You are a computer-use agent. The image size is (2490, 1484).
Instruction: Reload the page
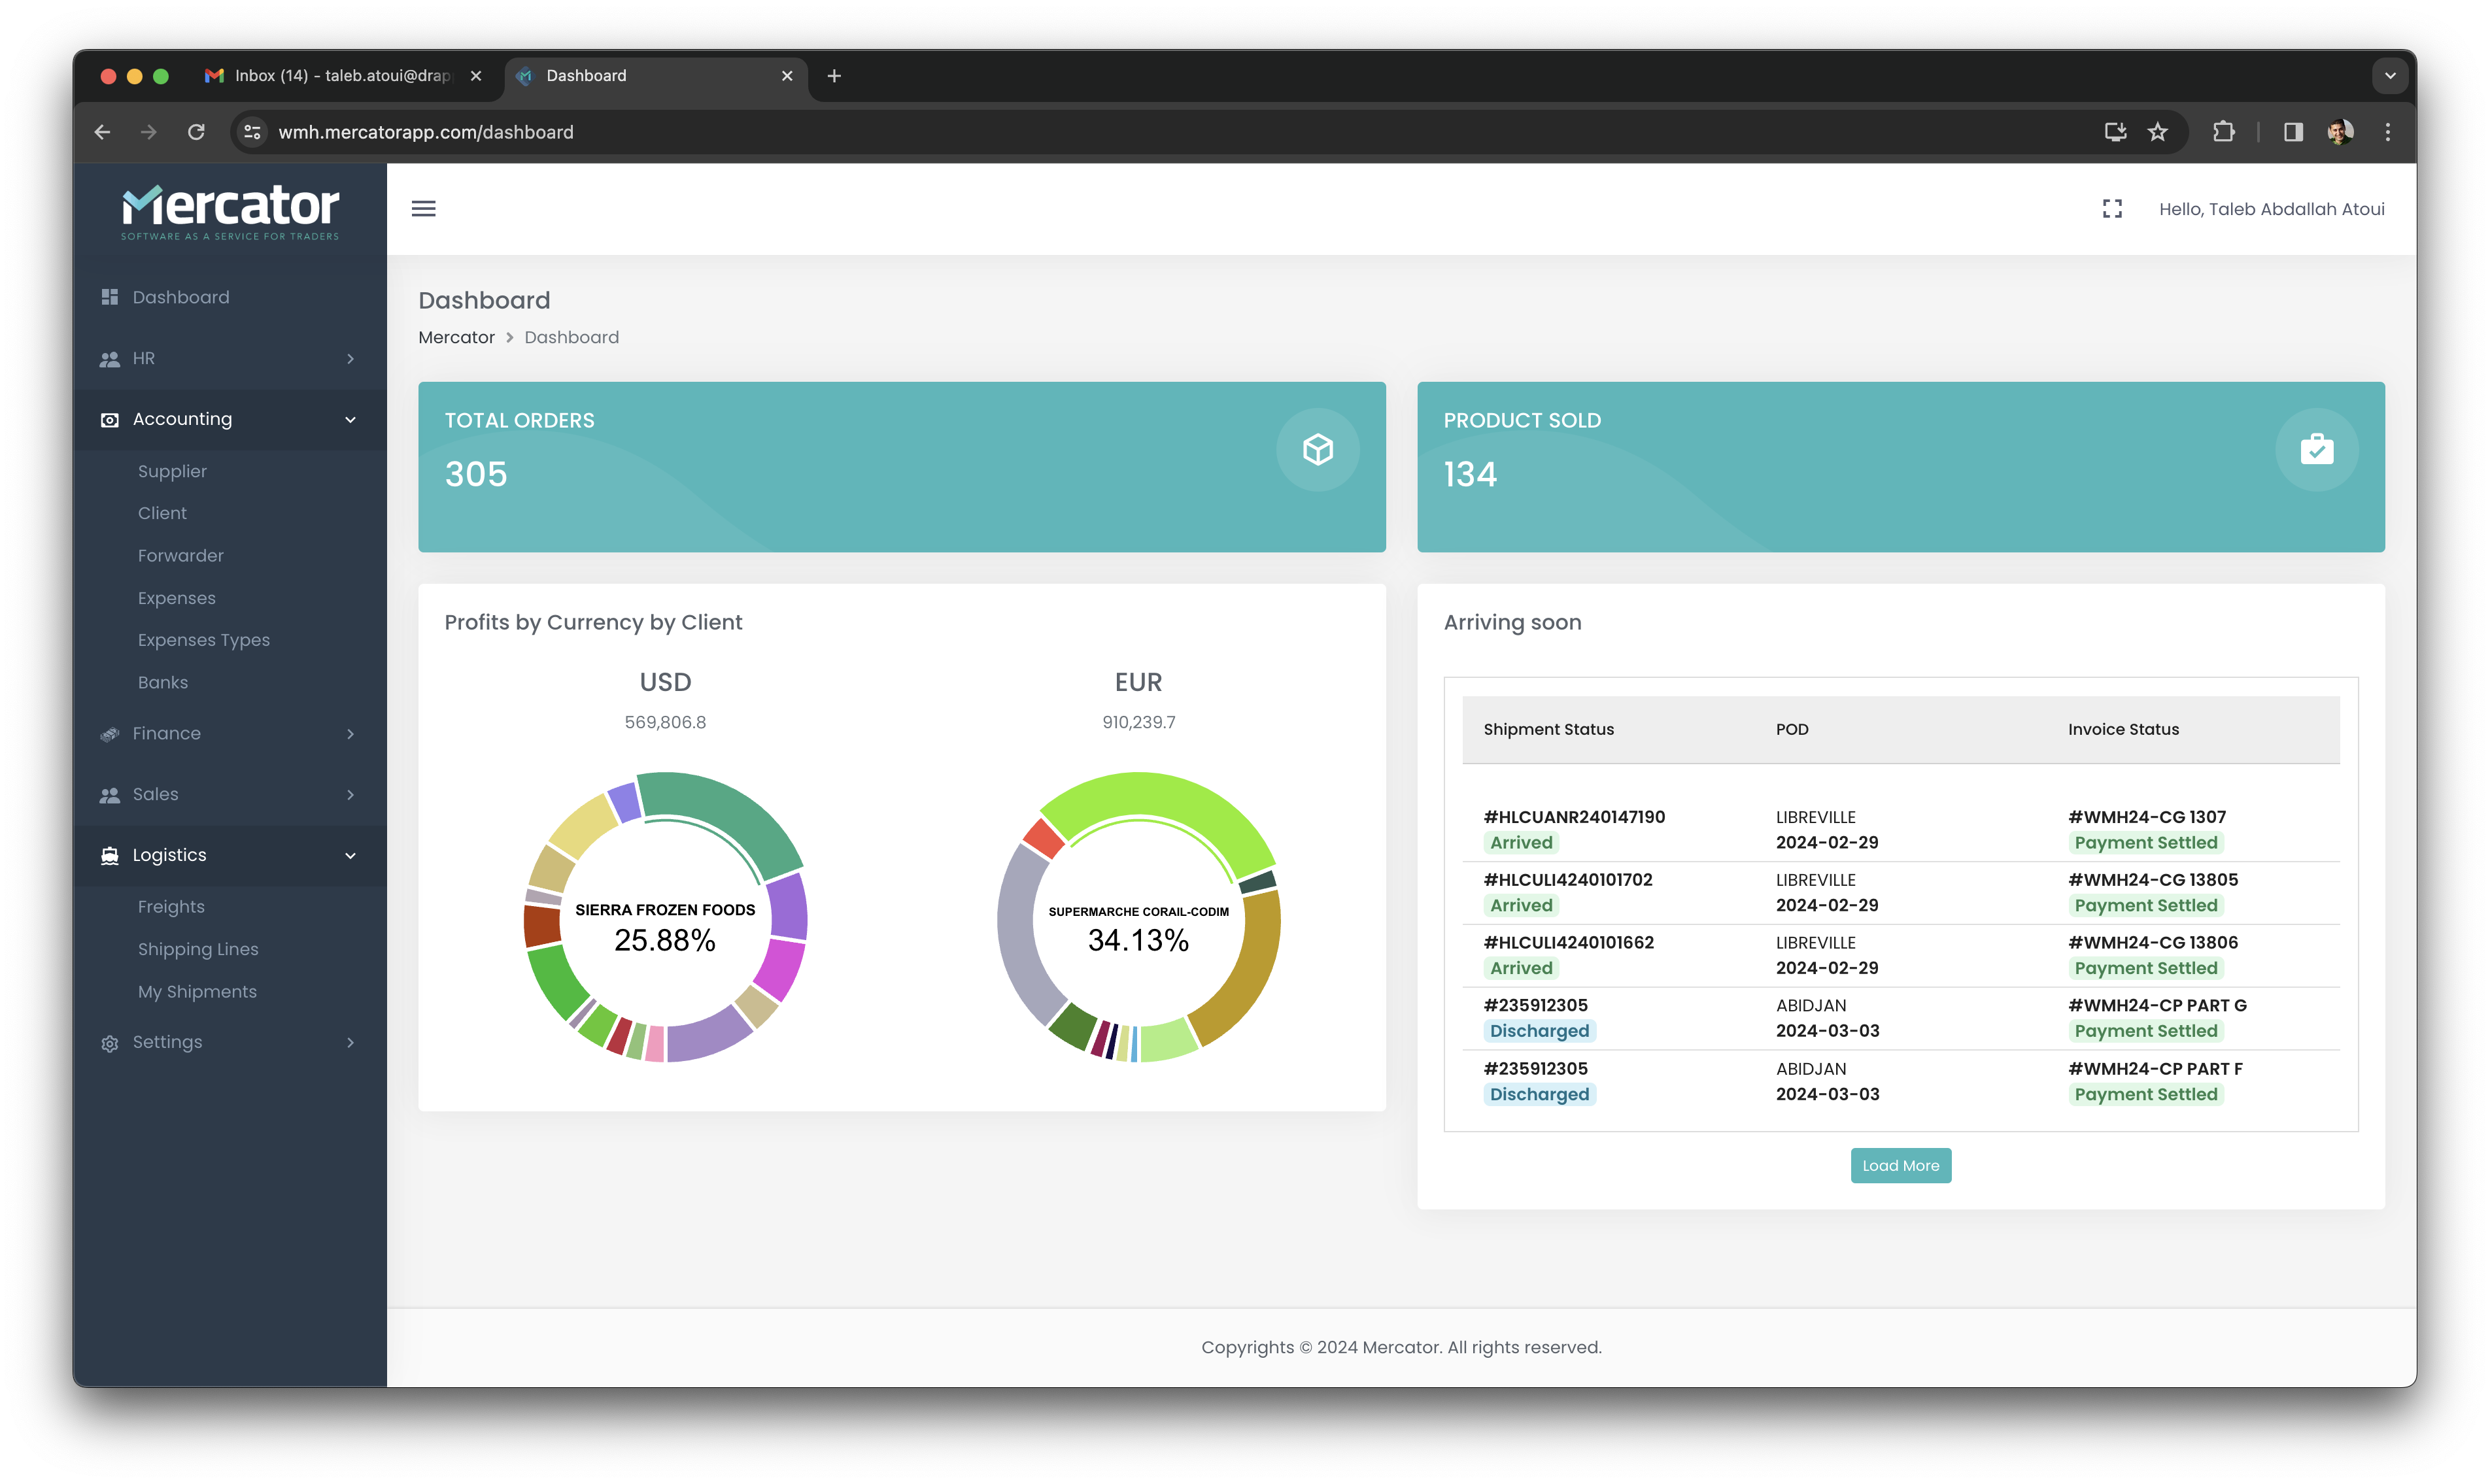click(x=196, y=132)
